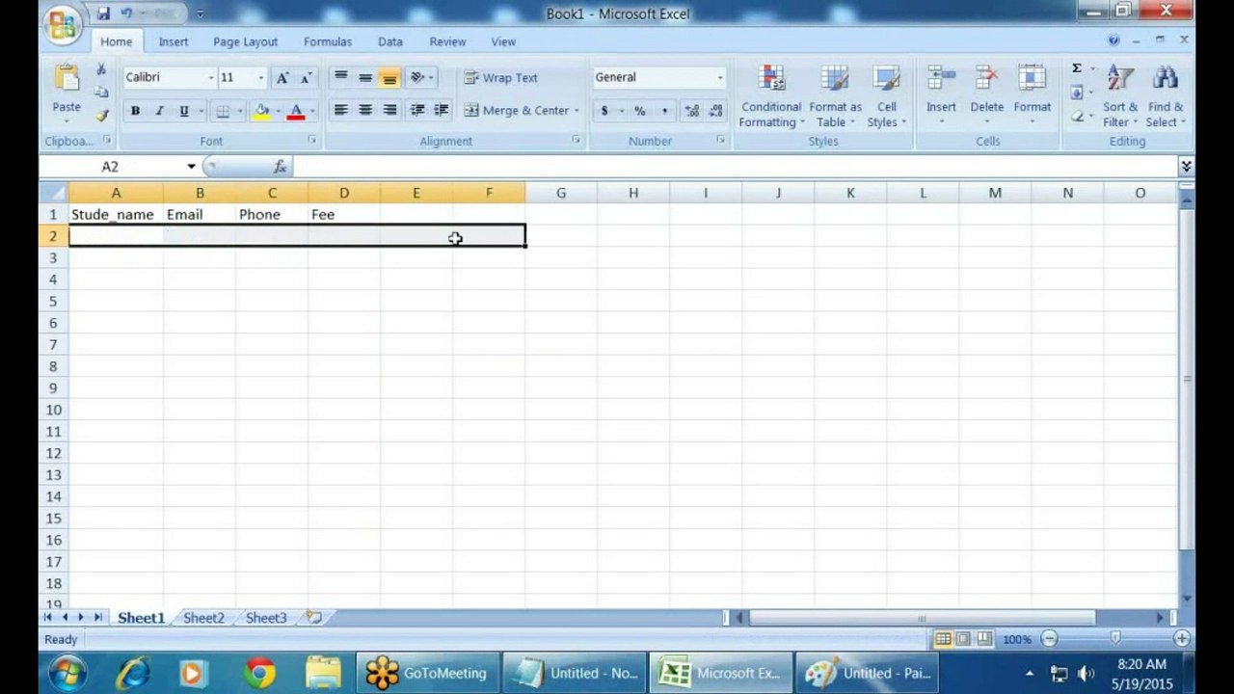Apply comma style

point(664,111)
